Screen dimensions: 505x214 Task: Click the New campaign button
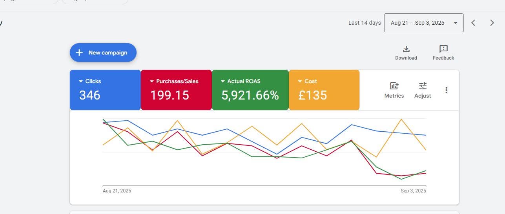click(x=103, y=53)
